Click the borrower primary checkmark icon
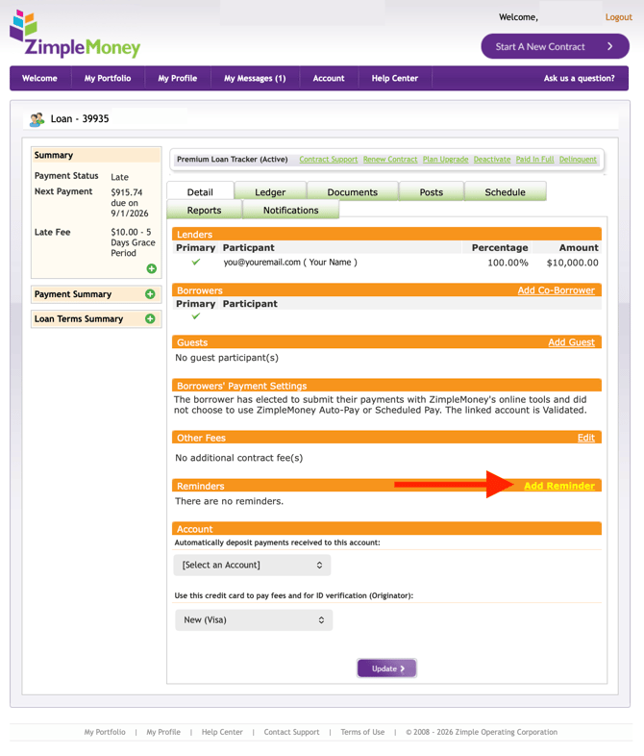Image resolution: width=644 pixels, height=756 pixels. (x=195, y=316)
